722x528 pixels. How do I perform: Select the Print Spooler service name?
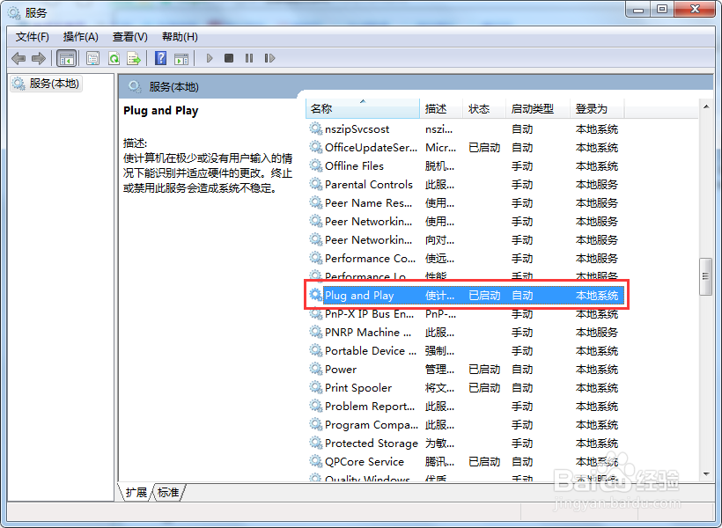click(358, 387)
